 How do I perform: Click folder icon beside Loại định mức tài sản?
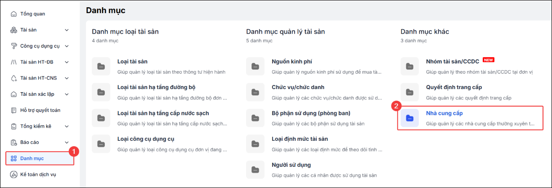click(255, 143)
